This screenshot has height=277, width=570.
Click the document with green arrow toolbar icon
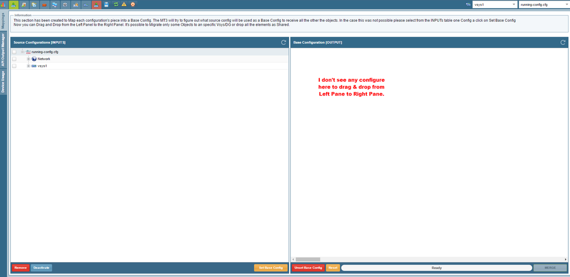pos(23,5)
